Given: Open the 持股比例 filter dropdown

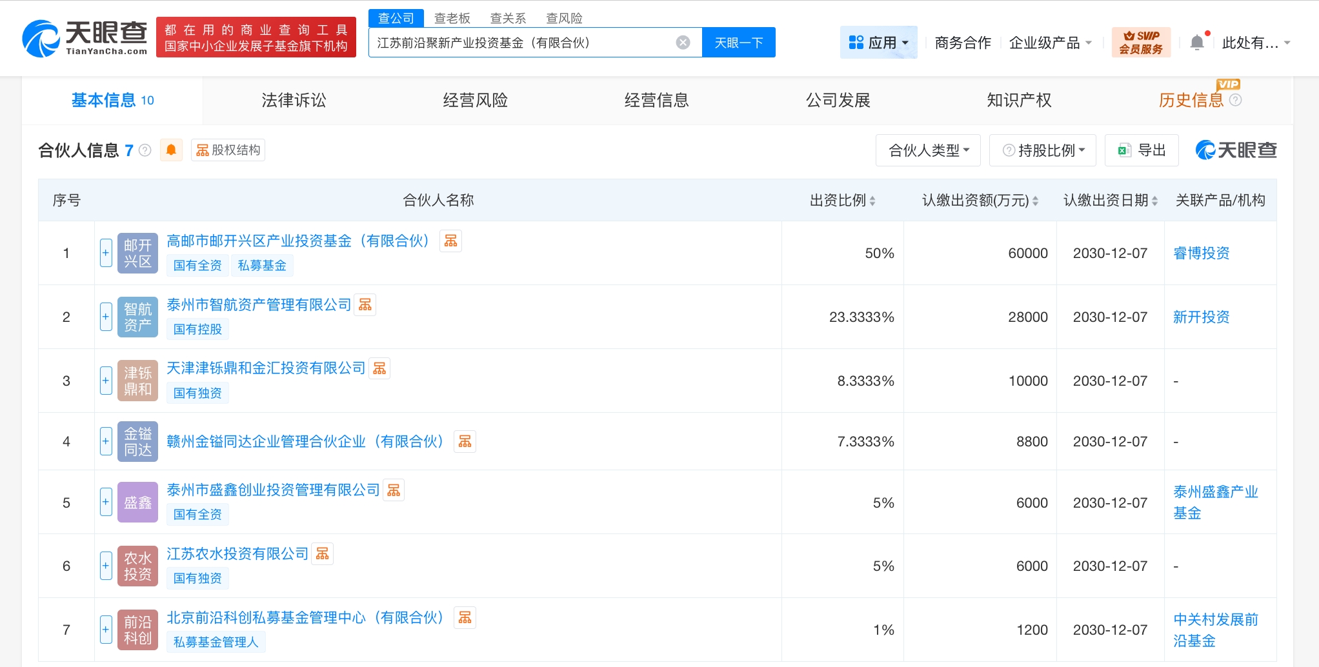Looking at the screenshot, I should coord(1043,150).
